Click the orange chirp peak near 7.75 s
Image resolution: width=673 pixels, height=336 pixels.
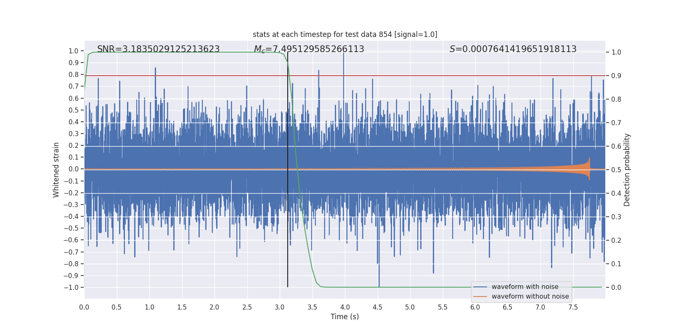[x=589, y=169]
